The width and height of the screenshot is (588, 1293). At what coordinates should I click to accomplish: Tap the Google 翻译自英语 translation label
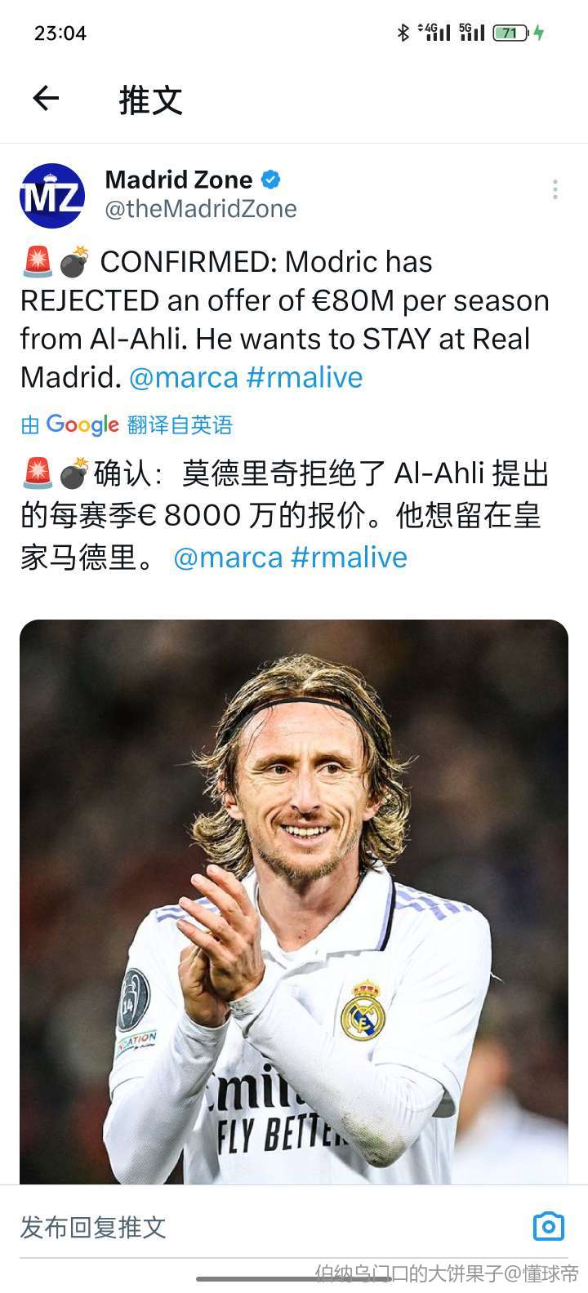pos(127,424)
